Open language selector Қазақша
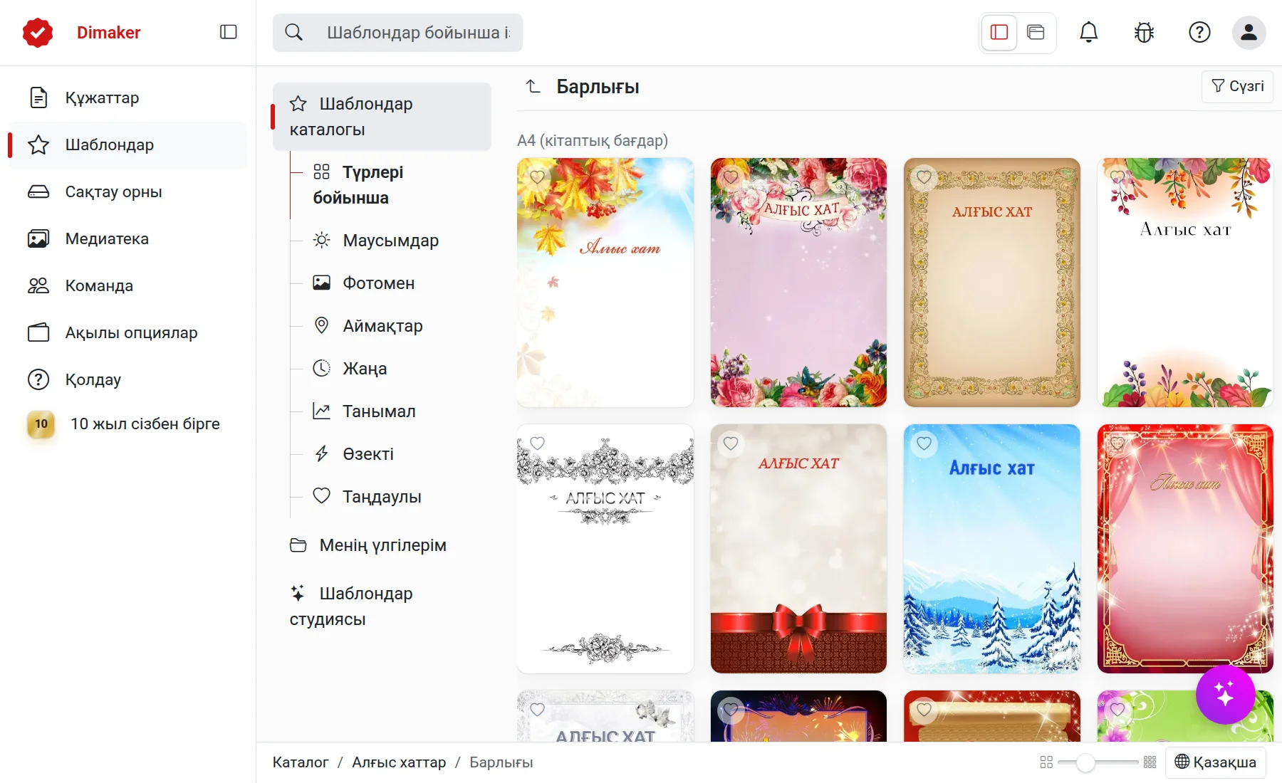 (x=1215, y=762)
